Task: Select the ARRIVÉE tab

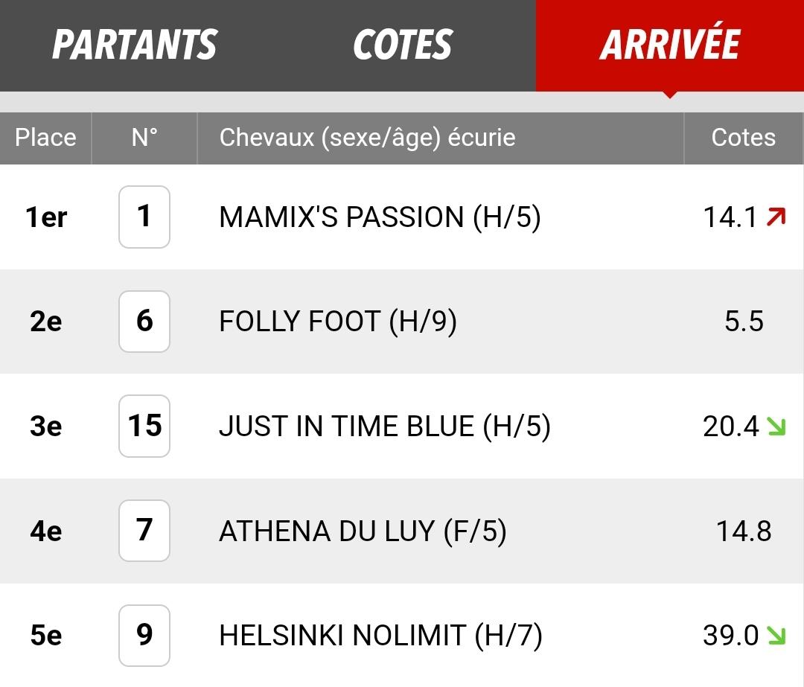Action: 670,45
